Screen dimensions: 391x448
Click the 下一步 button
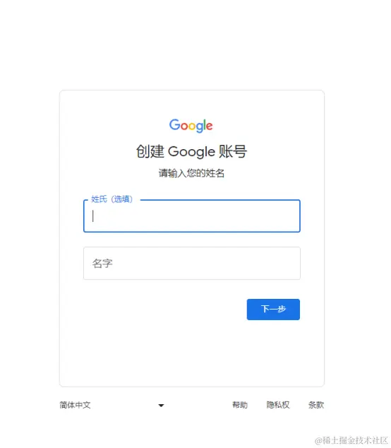(273, 310)
